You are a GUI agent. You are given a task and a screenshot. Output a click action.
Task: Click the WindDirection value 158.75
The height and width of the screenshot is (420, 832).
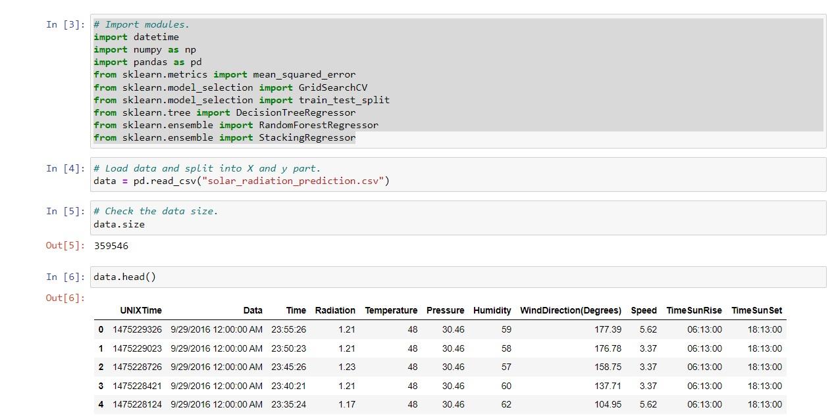coord(608,367)
